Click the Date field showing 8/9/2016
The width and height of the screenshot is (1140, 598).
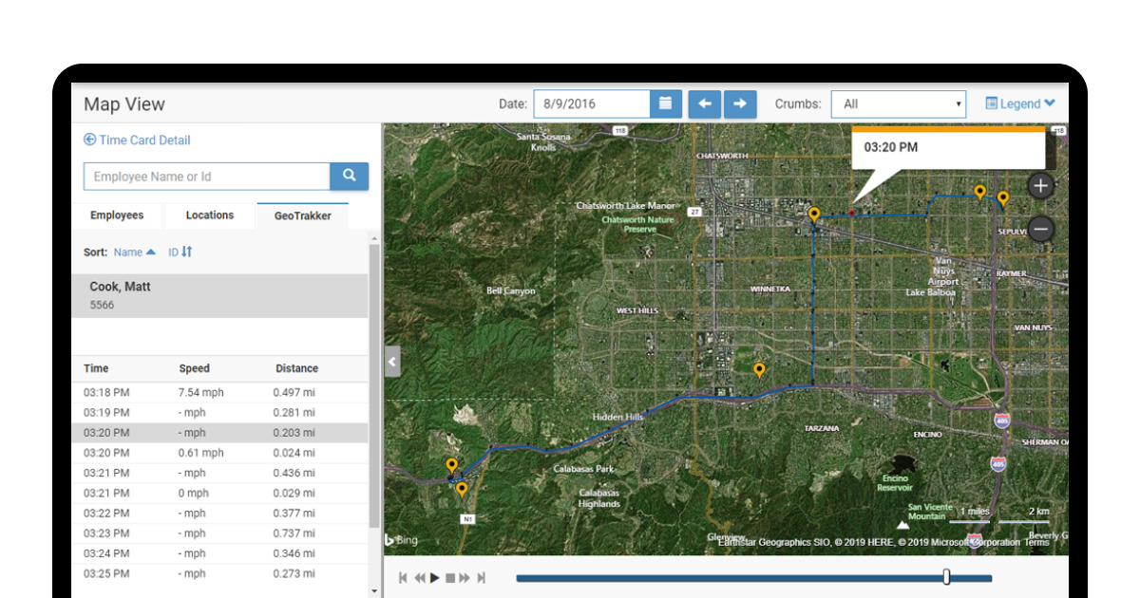592,103
